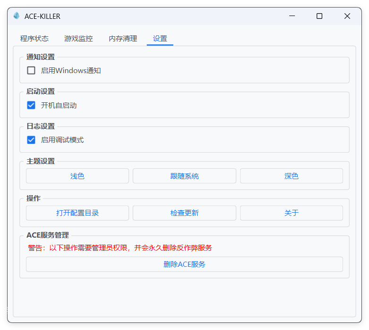Image resolution: width=369 pixels, height=330 pixels.
Task: Switch to the 程序状态 tab
Action: point(34,38)
